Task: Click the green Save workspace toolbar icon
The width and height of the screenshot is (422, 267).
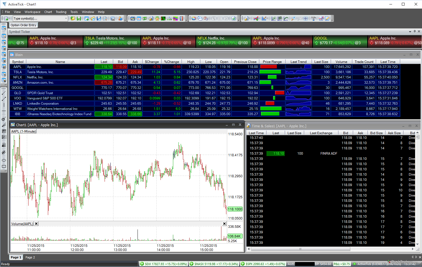Action: [79, 18]
